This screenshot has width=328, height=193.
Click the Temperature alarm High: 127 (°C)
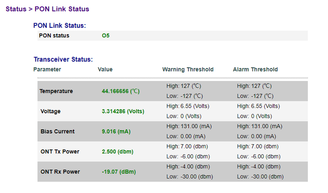[x=254, y=86]
